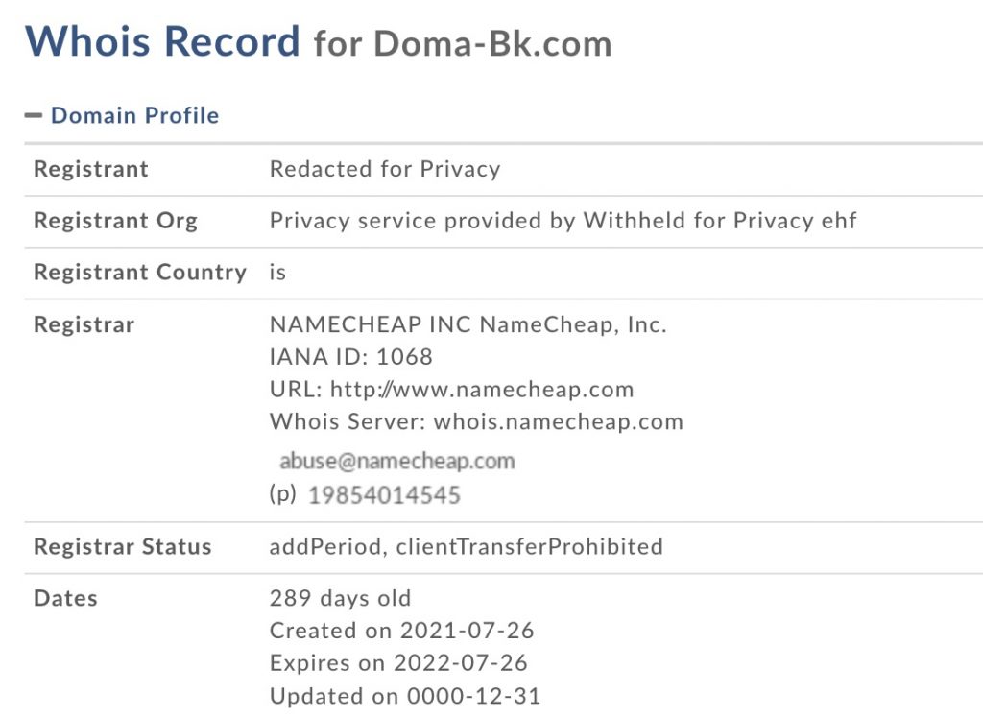Image resolution: width=983 pixels, height=717 pixels.
Task: Click the Redacted for Privacy value
Action: (385, 170)
